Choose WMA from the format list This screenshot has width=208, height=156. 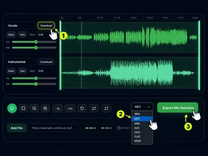[142, 141]
